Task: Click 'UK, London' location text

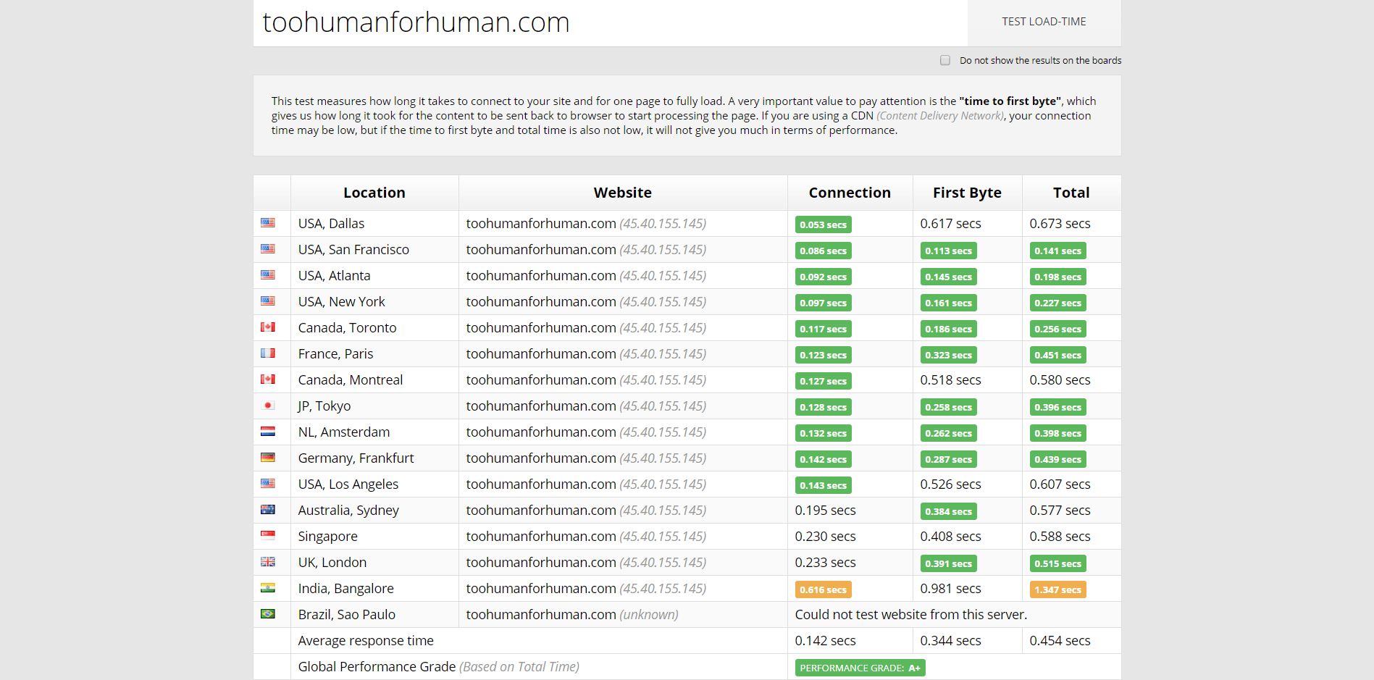Action: tap(332, 563)
